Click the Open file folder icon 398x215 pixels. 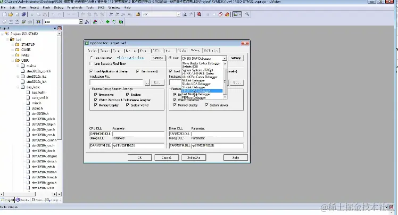pyautogui.click(x=11, y=14)
